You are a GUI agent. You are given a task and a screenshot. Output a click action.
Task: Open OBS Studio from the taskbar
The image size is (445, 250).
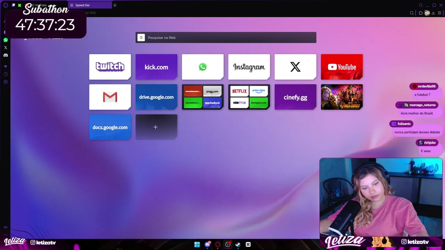click(228, 244)
